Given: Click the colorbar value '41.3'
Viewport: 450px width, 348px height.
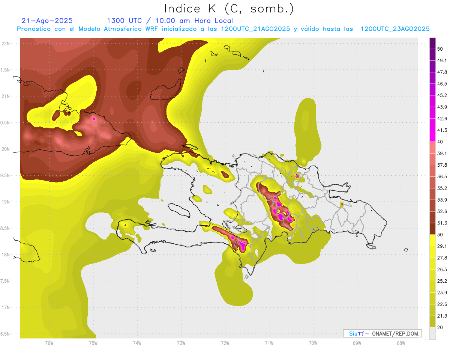Looking at the screenshot, I should [442, 130].
